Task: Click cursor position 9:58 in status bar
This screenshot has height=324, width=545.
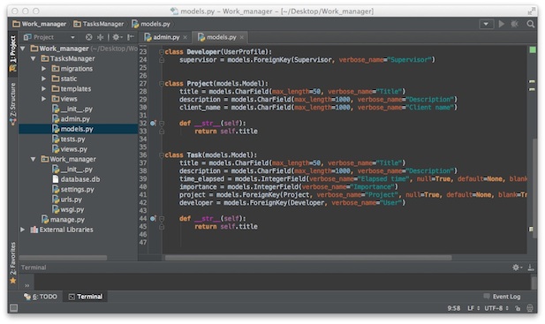Action: point(454,308)
